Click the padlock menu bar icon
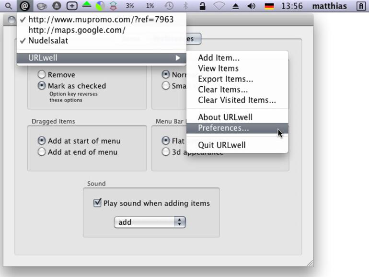Viewport: 369px width, 277px height. (x=202, y=6)
